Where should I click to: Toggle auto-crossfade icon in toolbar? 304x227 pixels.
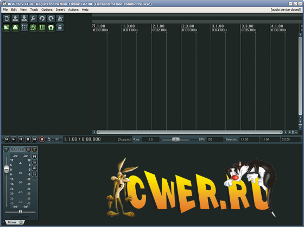7,28
